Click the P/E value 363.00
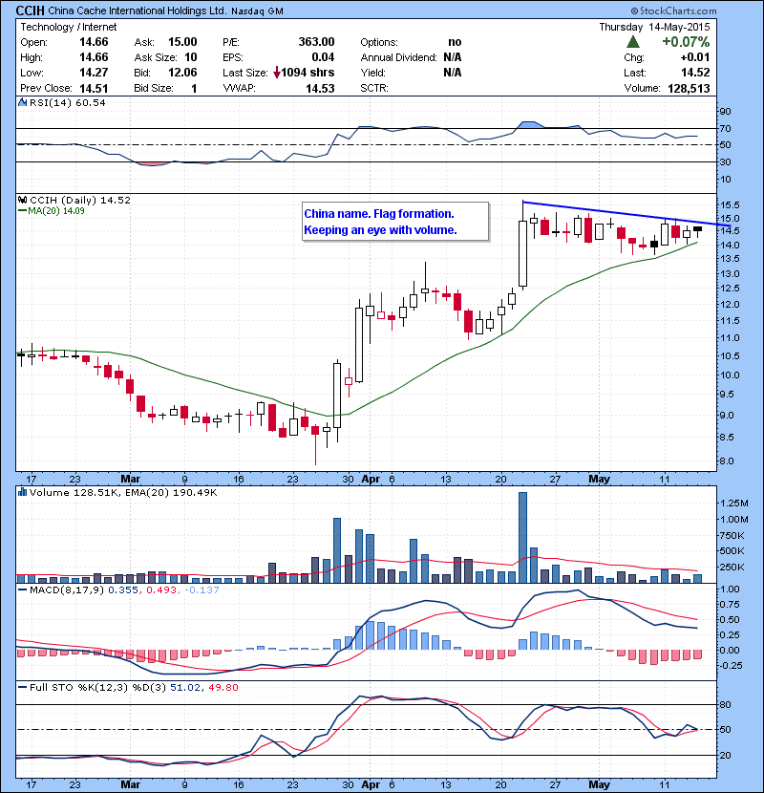The height and width of the screenshot is (793, 764). click(x=316, y=42)
